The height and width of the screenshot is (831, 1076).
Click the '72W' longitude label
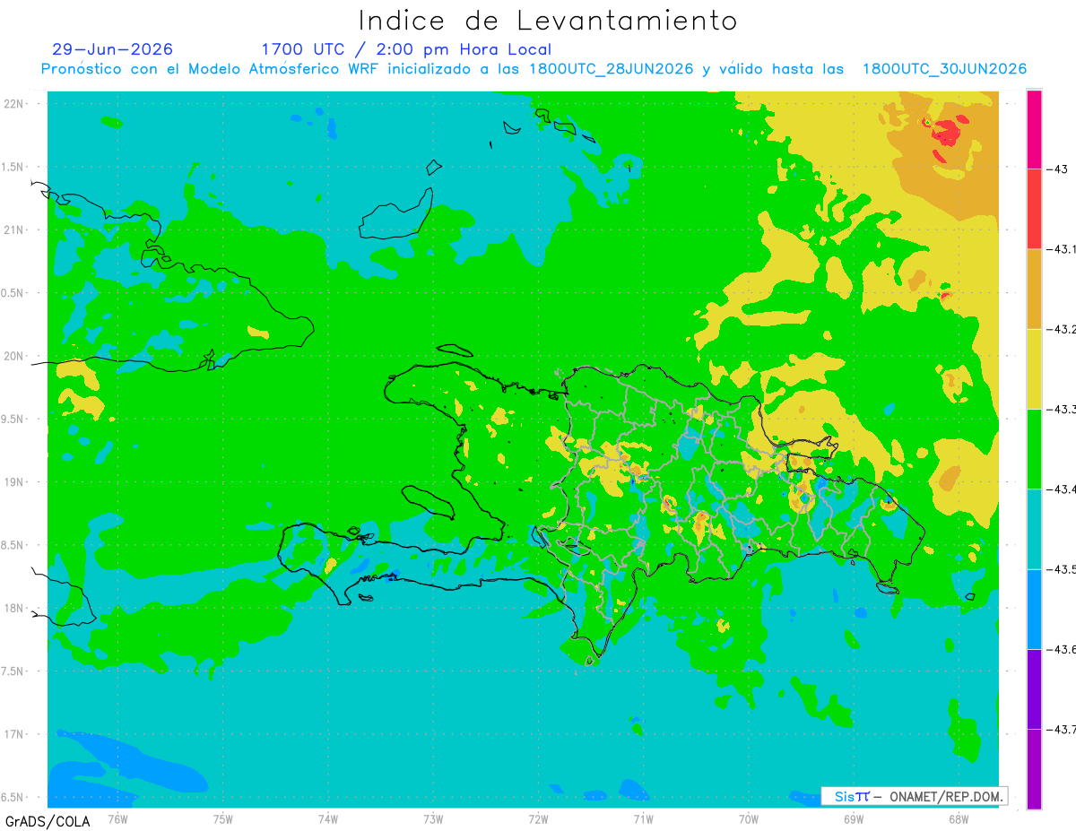pos(538,818)
